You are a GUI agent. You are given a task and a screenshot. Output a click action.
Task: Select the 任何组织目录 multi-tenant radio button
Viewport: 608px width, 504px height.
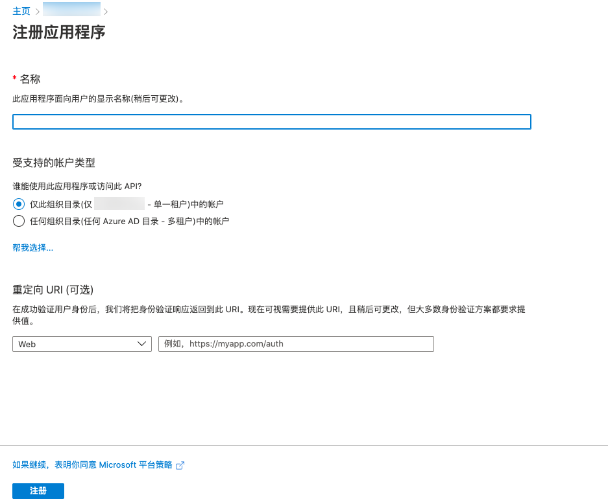19,221
